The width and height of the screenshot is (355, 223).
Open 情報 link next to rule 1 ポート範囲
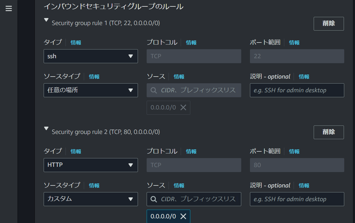tap(294, 43)
